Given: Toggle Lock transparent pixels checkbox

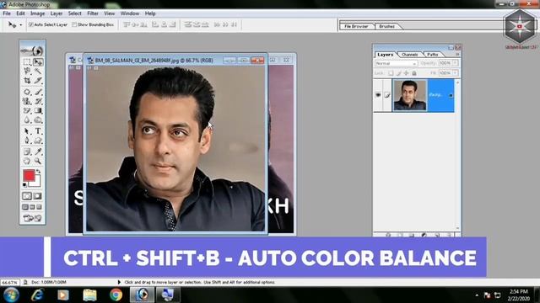Looking at the screenshot, I should pos(391,73).
